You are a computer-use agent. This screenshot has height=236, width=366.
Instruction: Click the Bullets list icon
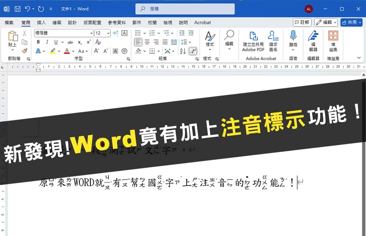[x=138, y=33]
